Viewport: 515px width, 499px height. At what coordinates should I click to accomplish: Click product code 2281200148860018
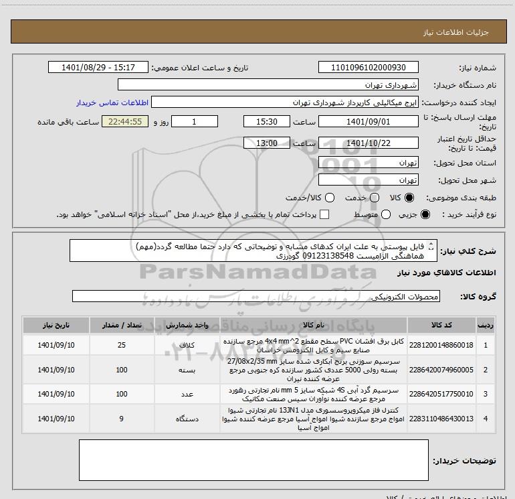tap(441, 345)
